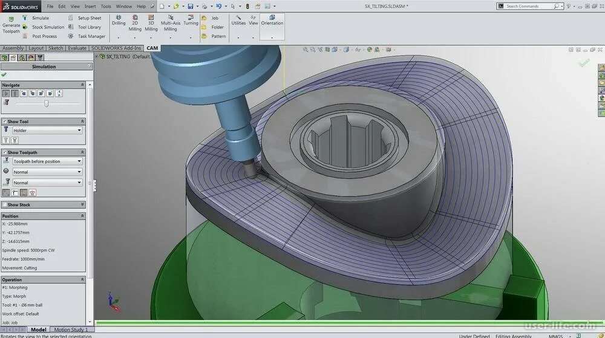The width and height of the screenshot is (605, 338).
Task: Click the Section View icon in viewport toolbar
Action: [x=327, y=50]
